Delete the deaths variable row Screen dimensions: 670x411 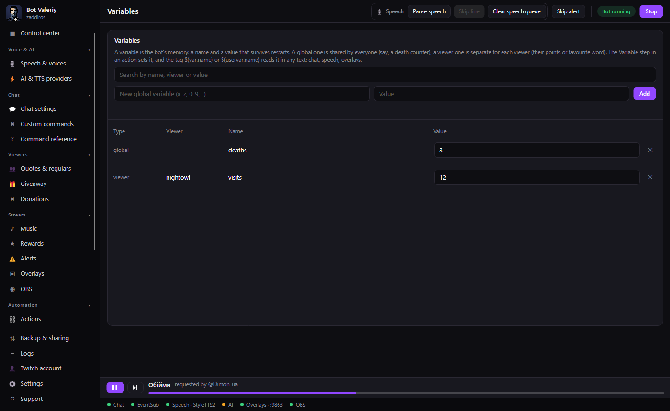tap(650, 150)
